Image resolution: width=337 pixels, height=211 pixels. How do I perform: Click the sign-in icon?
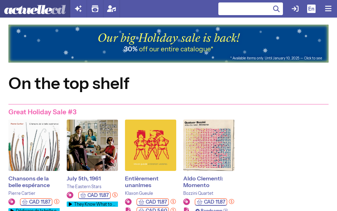(295, 8)
